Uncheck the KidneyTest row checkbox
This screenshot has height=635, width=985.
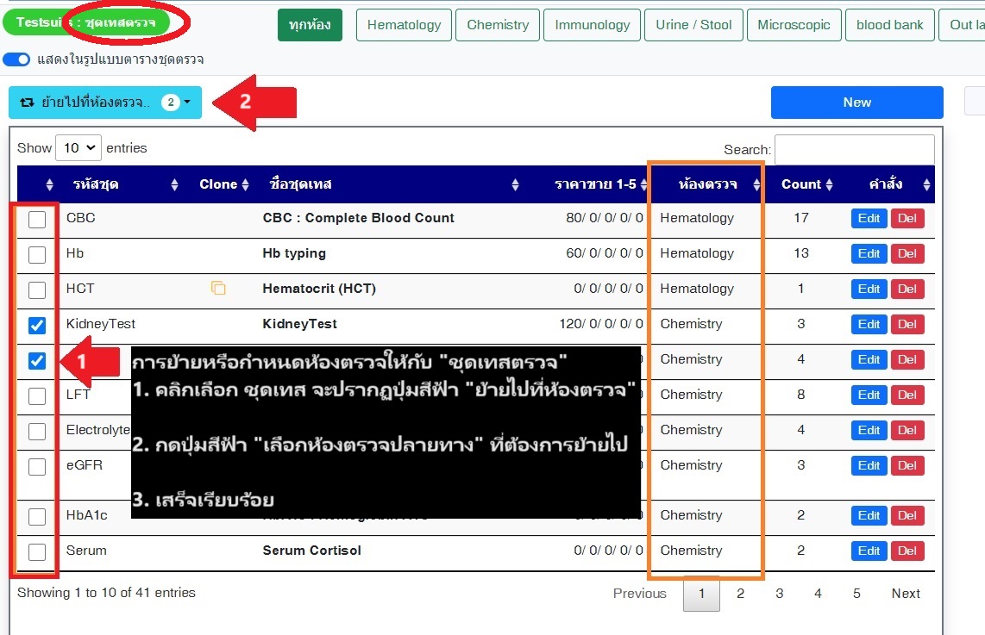(37, 325)
